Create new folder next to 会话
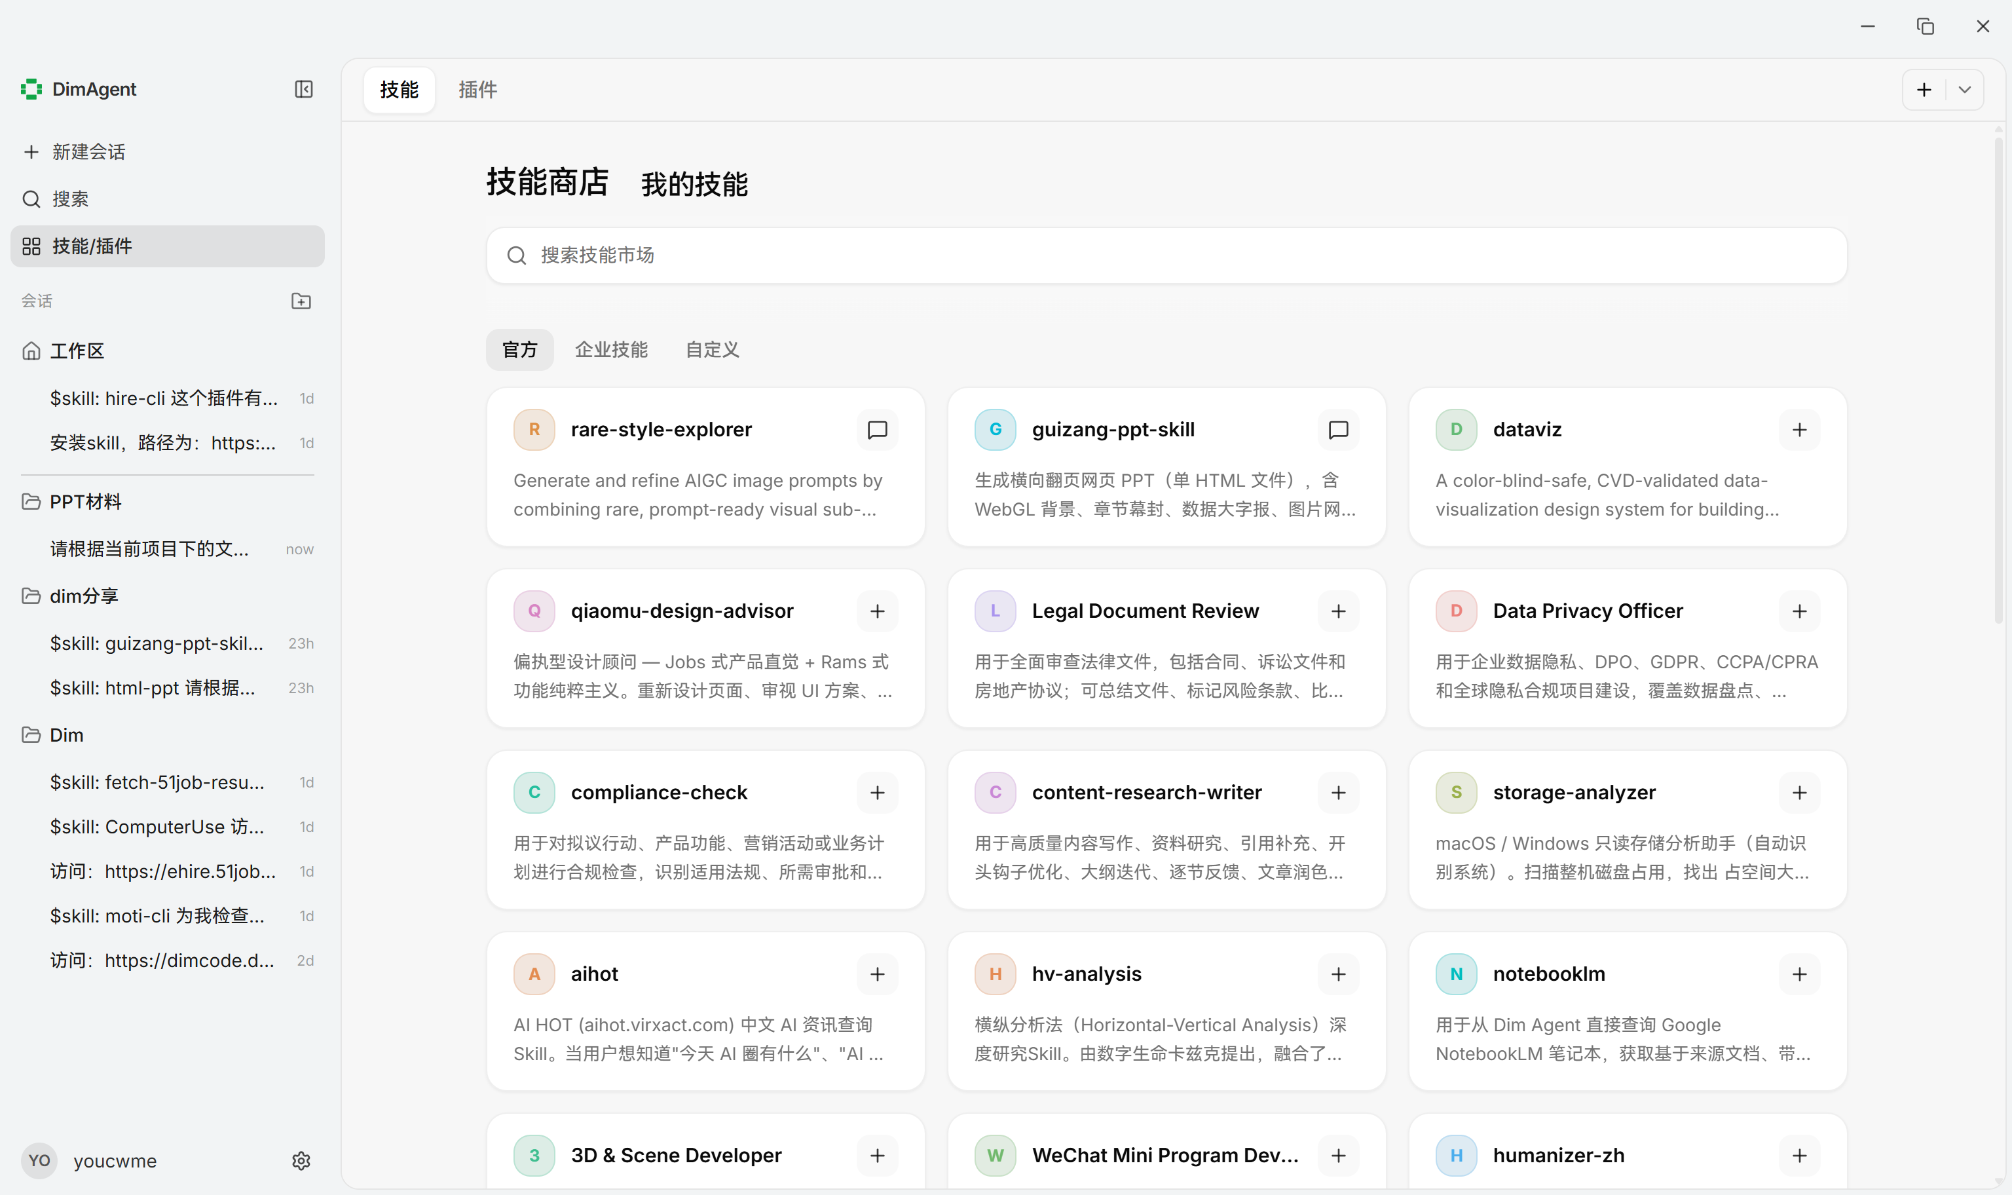The width and height of the screenshot is (2012, 1195). pyautogui.click(x=301, y=301)
